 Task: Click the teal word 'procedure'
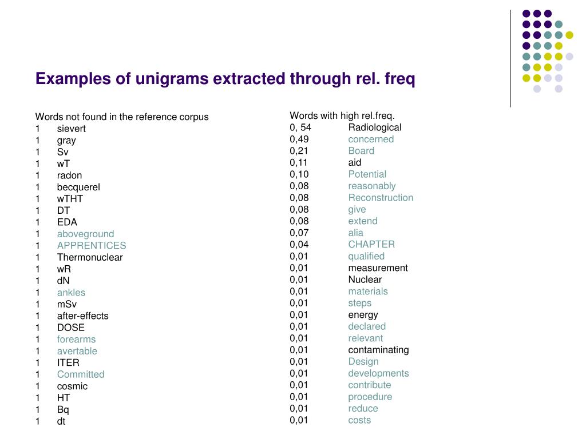(x=370, y=397)
